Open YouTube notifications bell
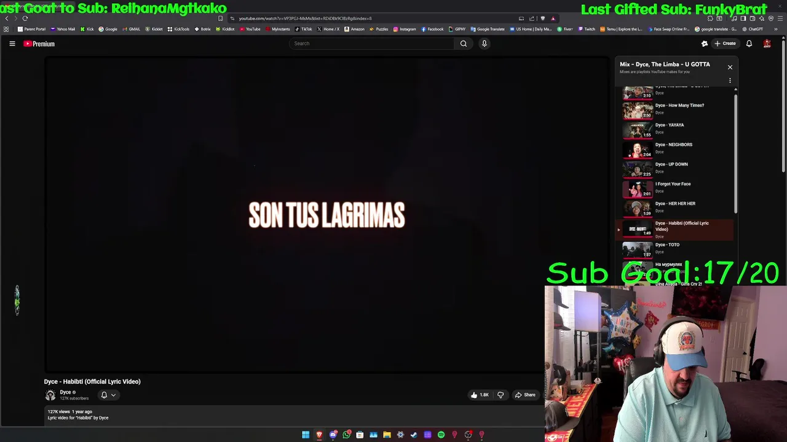Screen dimensions: 787x442 coord(749,44)
